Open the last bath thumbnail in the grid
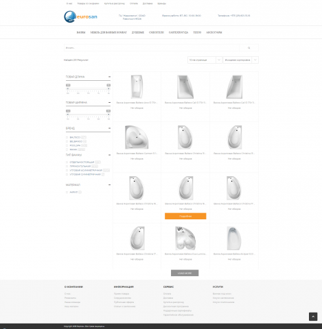The height and width of the screenshot is (329, 322). [234, 239]
